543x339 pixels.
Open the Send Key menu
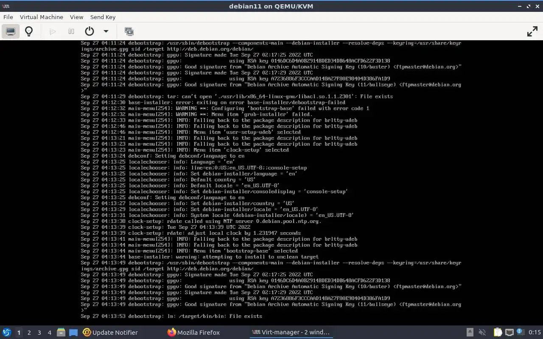coord(103,17)
